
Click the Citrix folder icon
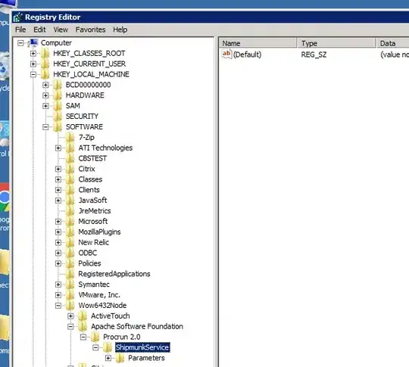tap(70, 169)
